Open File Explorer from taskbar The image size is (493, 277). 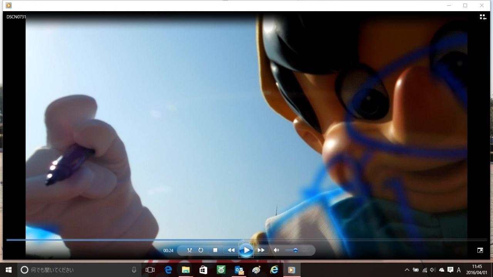186,270
